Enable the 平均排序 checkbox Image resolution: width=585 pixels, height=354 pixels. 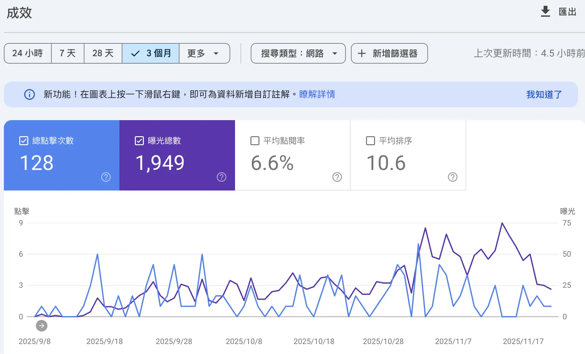370,140
